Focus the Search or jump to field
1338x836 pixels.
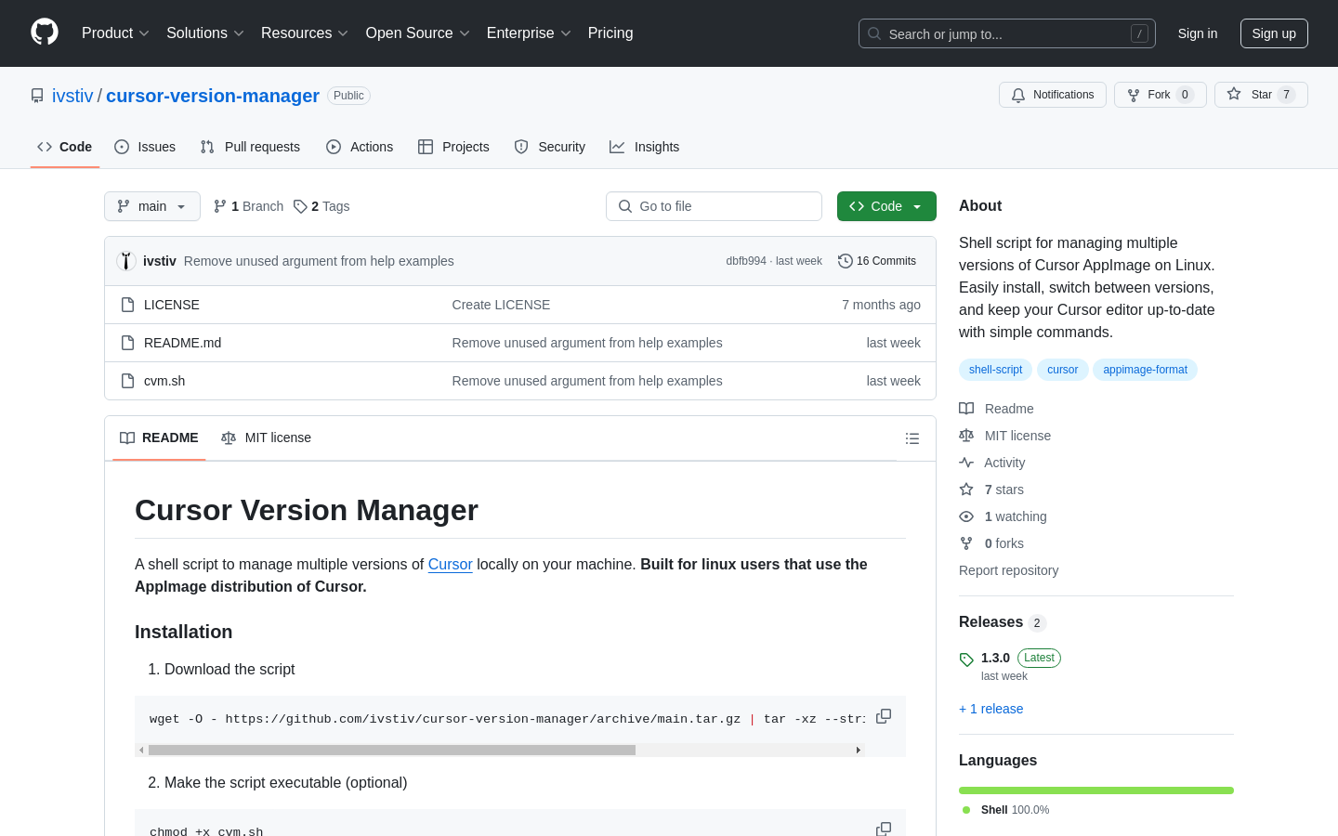coord(1007,33)
